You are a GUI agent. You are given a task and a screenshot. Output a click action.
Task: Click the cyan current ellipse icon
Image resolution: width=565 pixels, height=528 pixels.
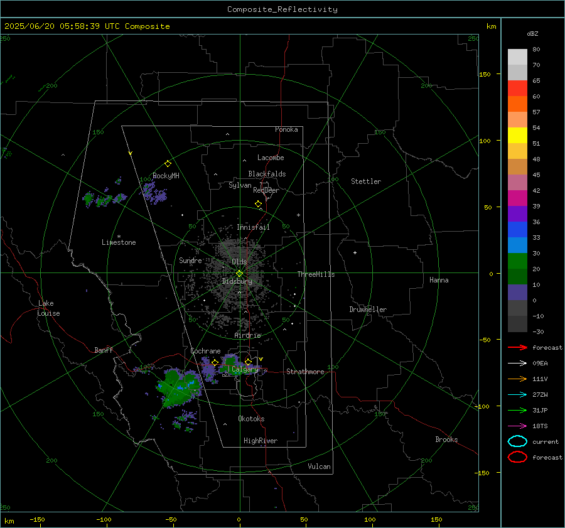point(517,441)
